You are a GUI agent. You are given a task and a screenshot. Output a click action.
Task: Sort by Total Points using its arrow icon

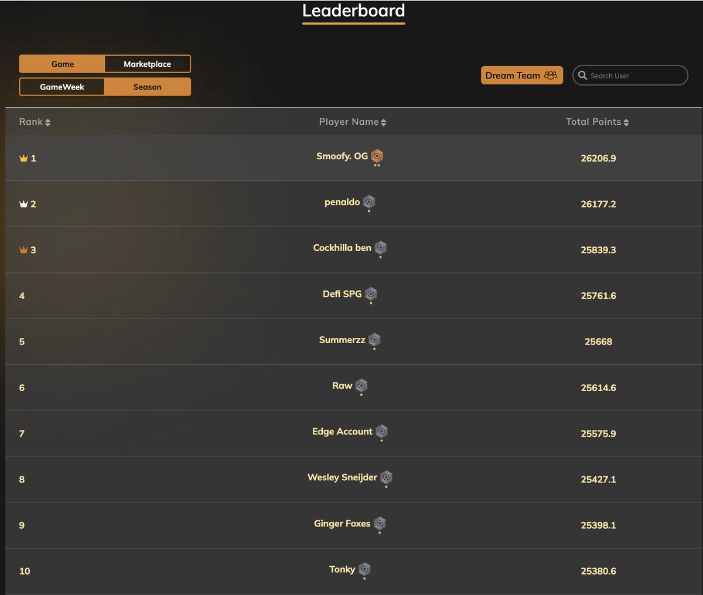(626, 122)
